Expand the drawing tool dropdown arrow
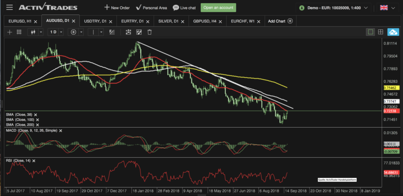 click(x=101, y=32)
